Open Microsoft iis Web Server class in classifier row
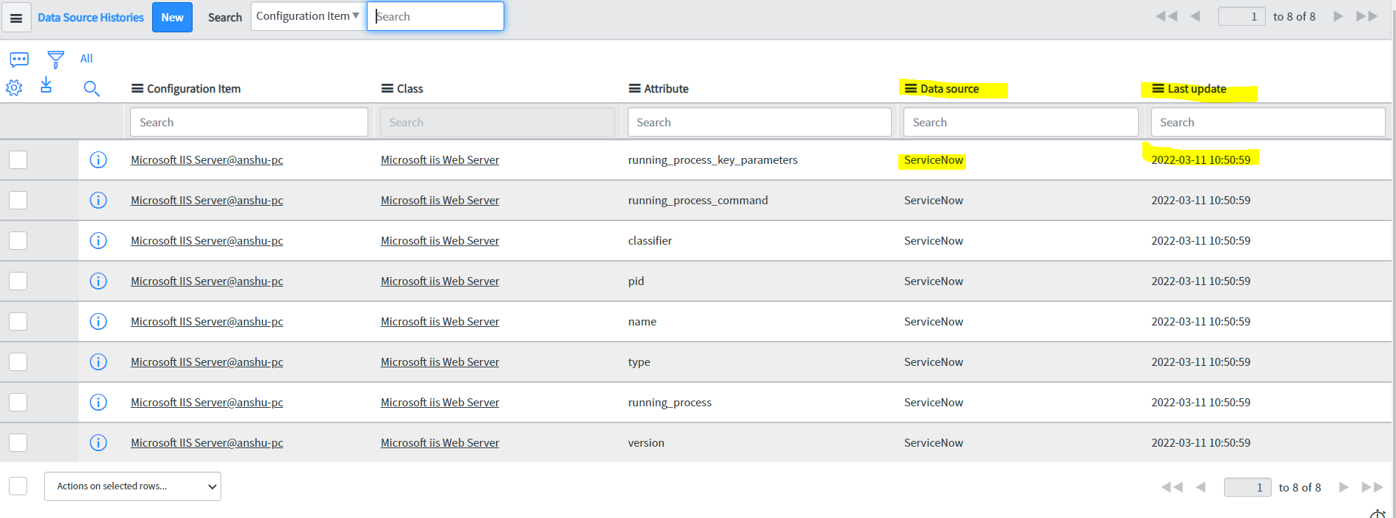This screenshot has width=1396, height=518. tap(440, 240)
